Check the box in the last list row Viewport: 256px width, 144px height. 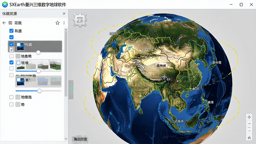(x=11, y=104)
